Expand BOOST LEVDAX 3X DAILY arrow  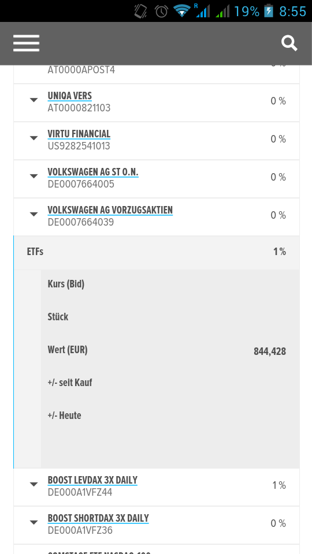[x=34, y=484]
